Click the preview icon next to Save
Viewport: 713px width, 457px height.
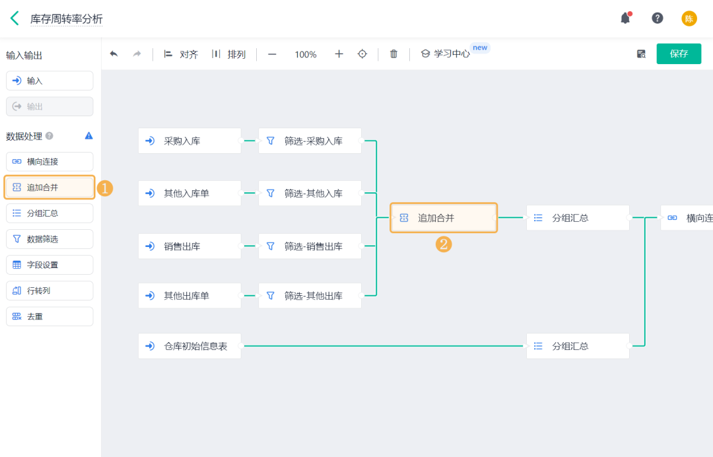coord(641,54)
